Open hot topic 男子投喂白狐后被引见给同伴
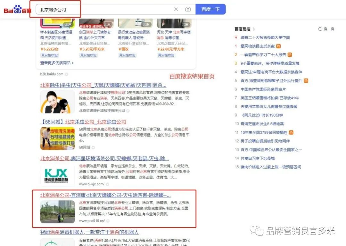 tap(265, 141)
